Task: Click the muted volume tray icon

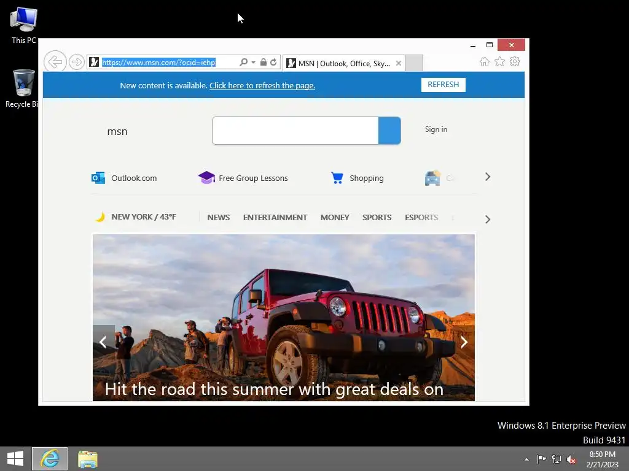Action: 571,459
